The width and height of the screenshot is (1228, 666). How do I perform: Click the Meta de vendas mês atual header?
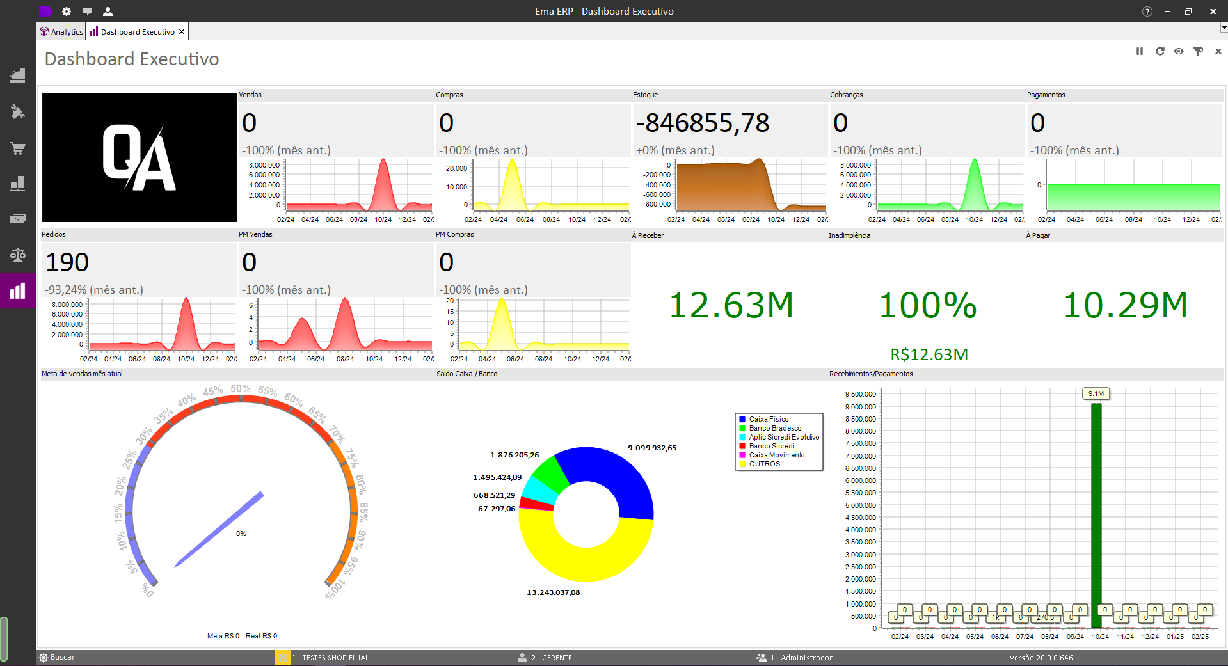(237, 374)
